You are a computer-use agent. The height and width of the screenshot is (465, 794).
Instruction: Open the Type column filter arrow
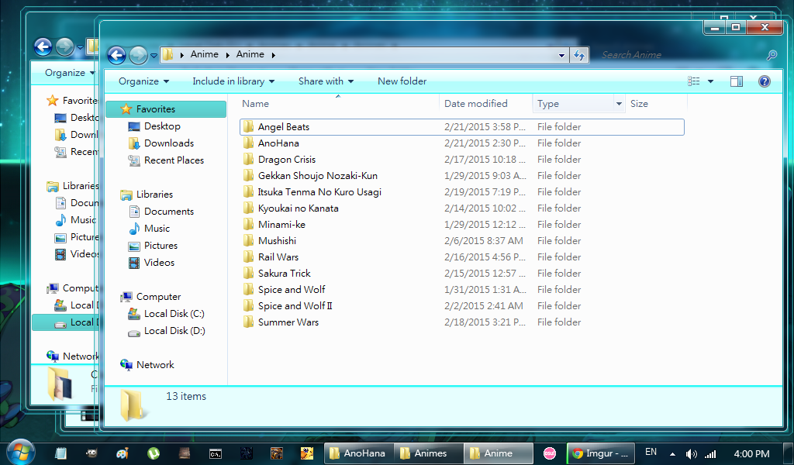click(619, 104)
